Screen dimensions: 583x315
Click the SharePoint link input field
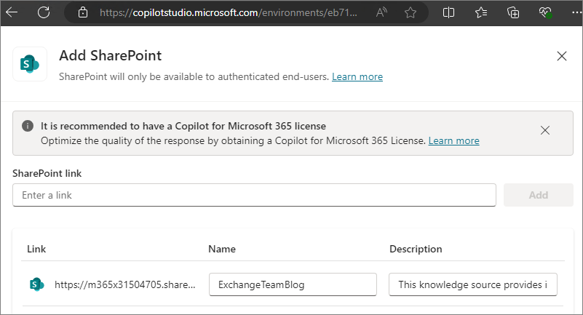point(254,195)
